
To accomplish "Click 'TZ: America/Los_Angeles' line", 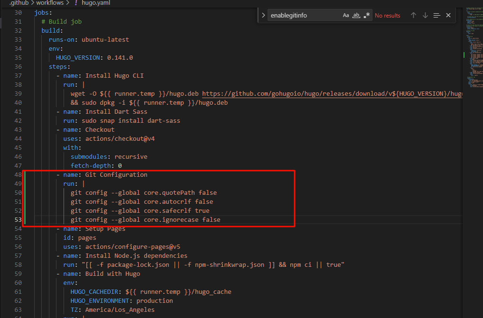I will tap(113, 309).
